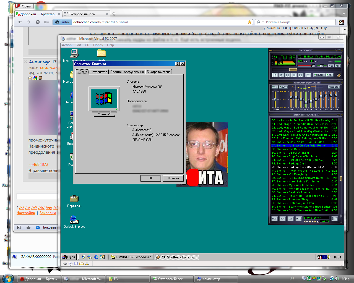
Task: Switch to the Быстродействие tab
Action: coord(159,72)
